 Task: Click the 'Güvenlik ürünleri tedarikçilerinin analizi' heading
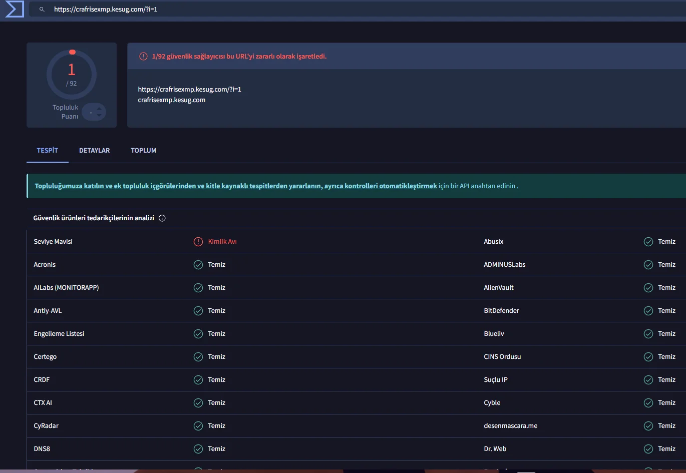(x=94, y=218)
